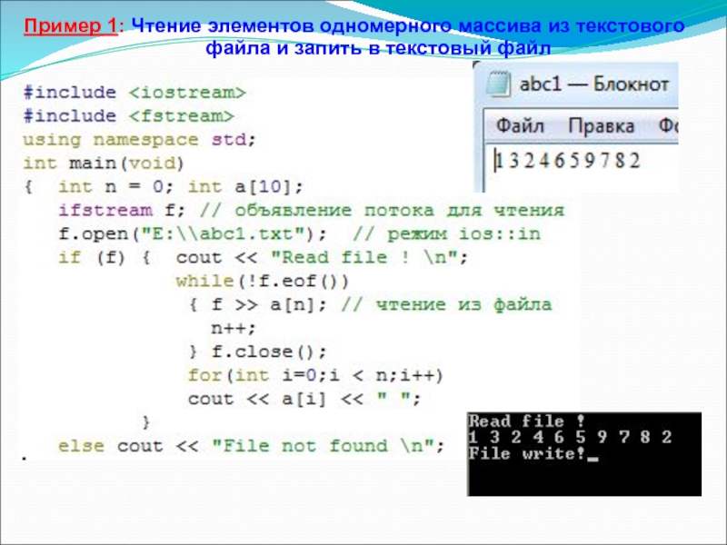The width and height of the screenshot is (727, 545).
Task: Open the Файл menu in Notepad
Action: 520,125
